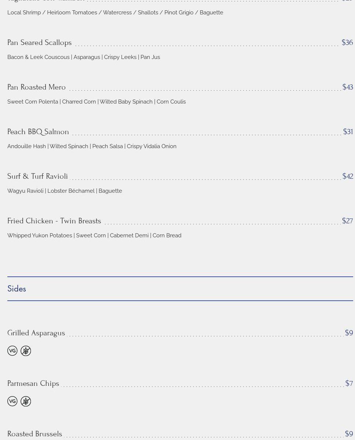This screenshot has height=440, width=355.
Task: Open the Roasted Brussels side item
Action: 35,434
